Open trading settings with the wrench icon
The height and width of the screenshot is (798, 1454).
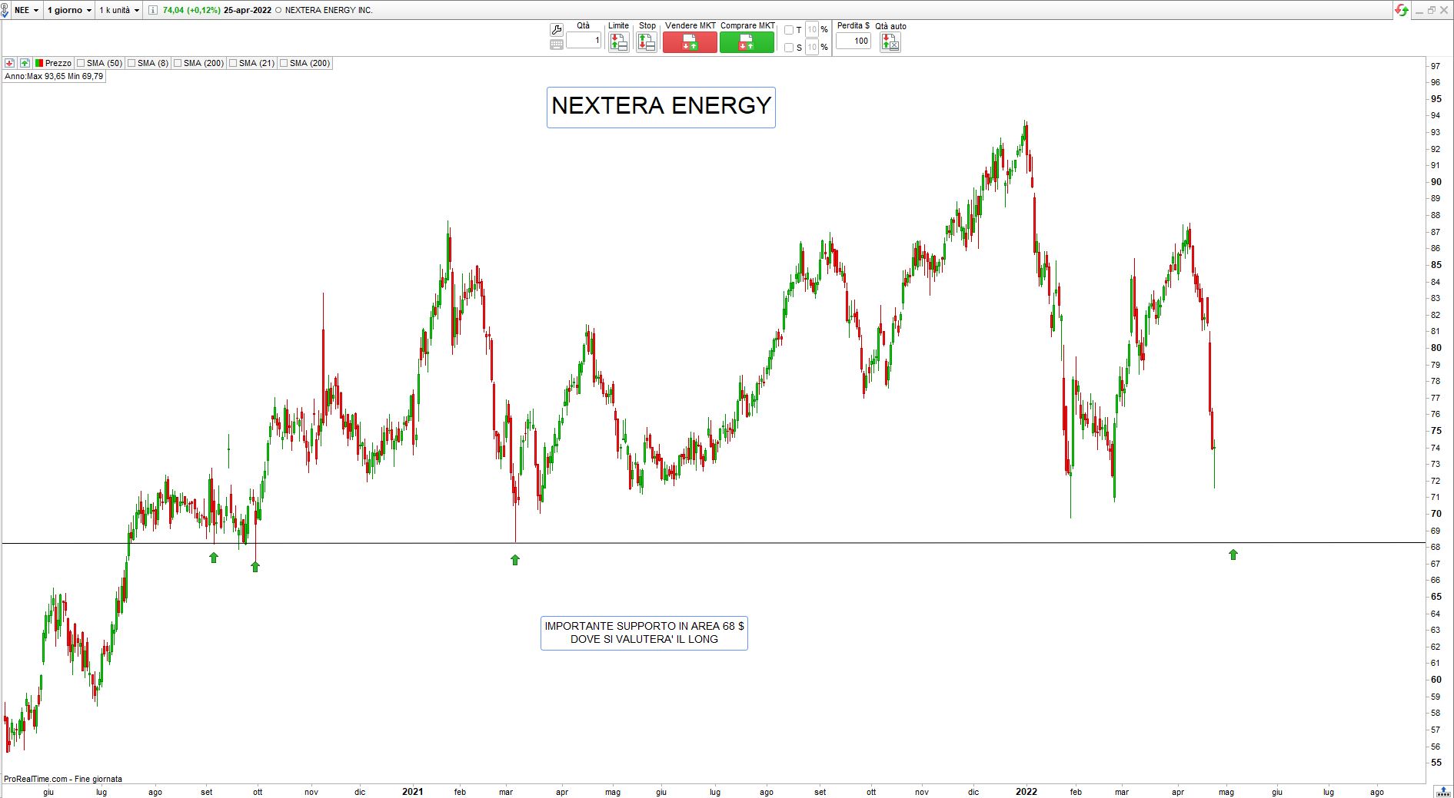(557, 30)
